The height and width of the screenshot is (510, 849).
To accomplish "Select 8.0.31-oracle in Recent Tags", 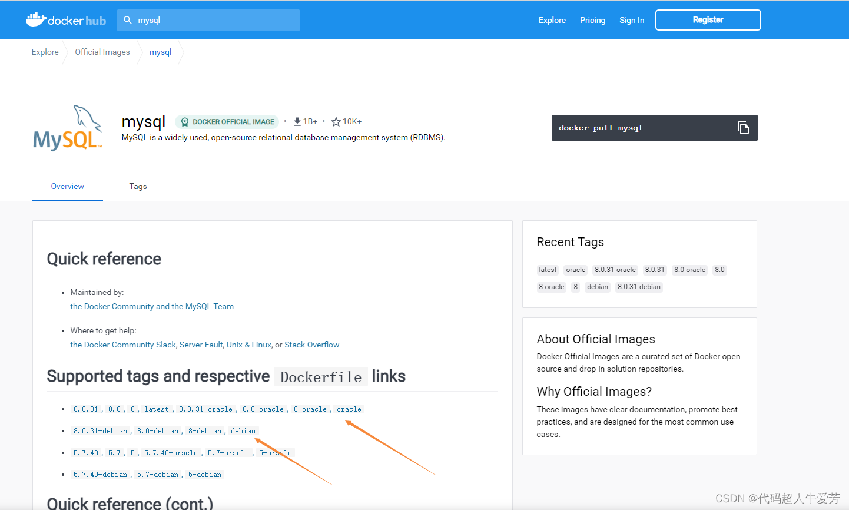I will coord(615,270).
